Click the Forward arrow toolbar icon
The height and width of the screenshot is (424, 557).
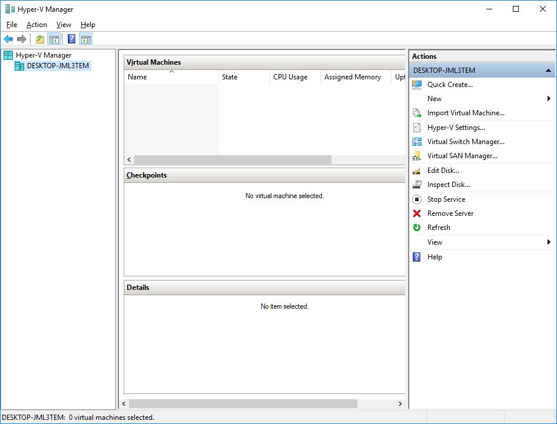22,39
